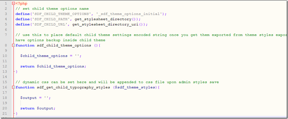This screenshot has width=288, height=119.
Task: Click the function name sdf_get_child_typography_styles
Action: pyautogui.click(x=73, y=87)
